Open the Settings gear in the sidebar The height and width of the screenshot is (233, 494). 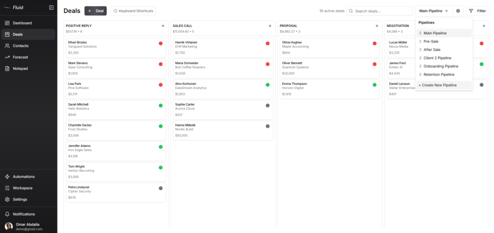click(7, 199)
